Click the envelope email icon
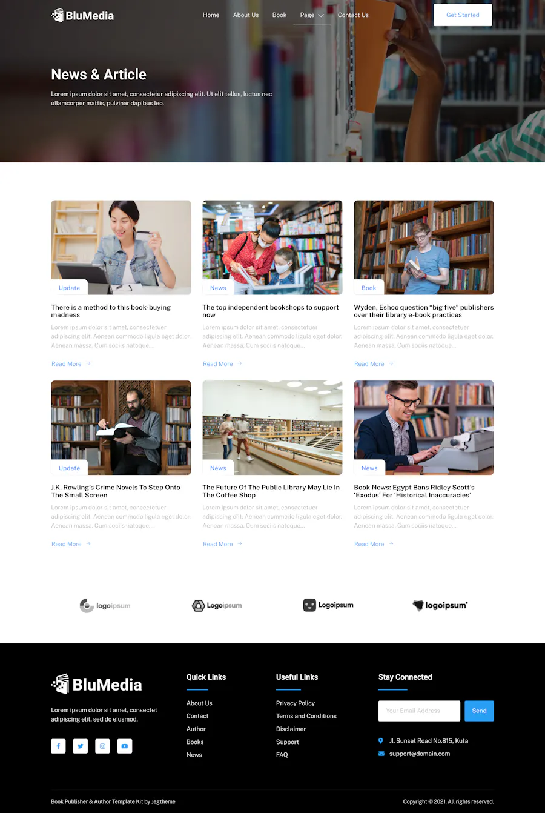 tap(381, 754)
